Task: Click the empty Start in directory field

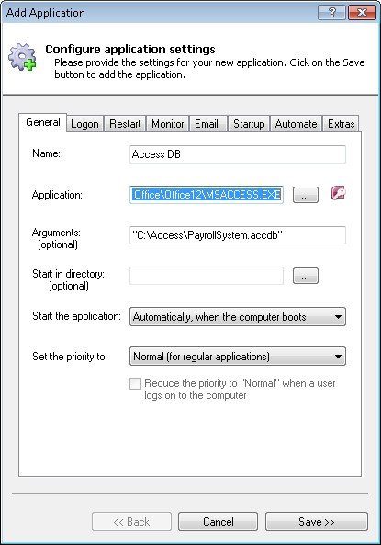Action: tap(207, 276)
